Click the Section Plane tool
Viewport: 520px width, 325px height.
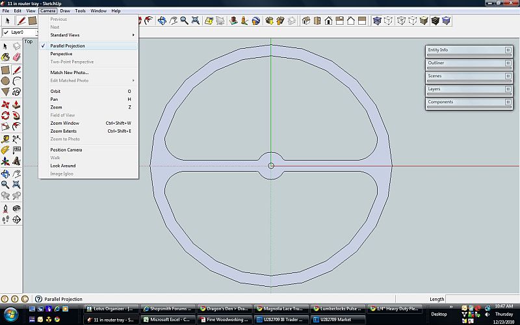17,219
